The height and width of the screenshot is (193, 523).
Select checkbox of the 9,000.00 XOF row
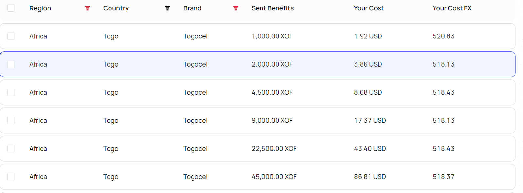[11, 120]
